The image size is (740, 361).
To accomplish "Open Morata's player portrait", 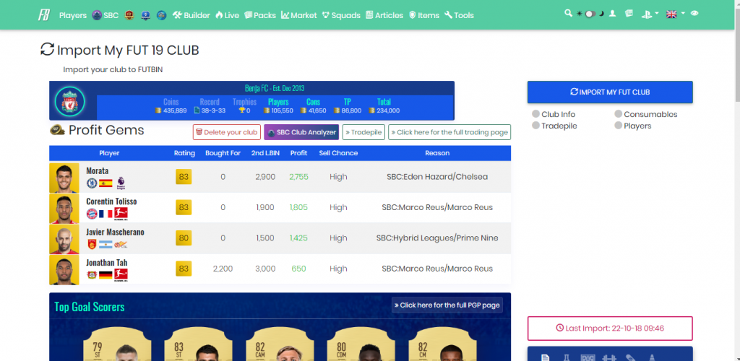I will (x=64, y=177).
